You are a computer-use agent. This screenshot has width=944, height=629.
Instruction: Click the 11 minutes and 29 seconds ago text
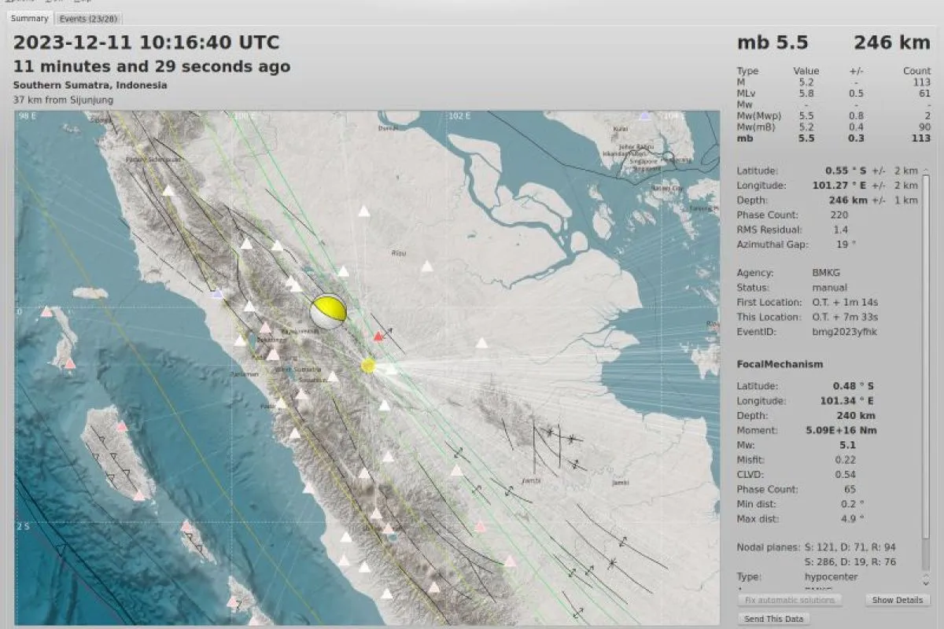pos(152,67)
